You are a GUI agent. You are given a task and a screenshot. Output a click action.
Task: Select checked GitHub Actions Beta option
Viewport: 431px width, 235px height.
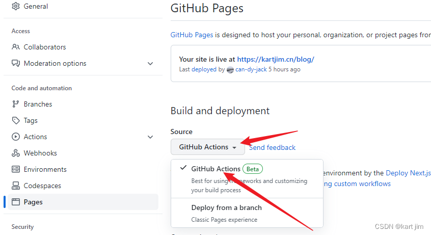[215, 169]
